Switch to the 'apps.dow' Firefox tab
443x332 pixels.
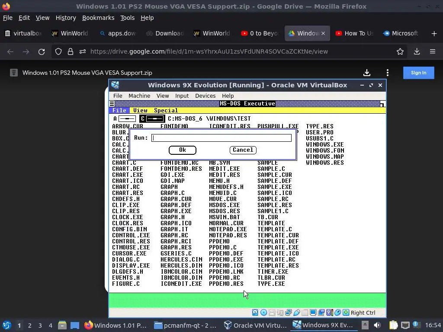(x=118, y=33)
